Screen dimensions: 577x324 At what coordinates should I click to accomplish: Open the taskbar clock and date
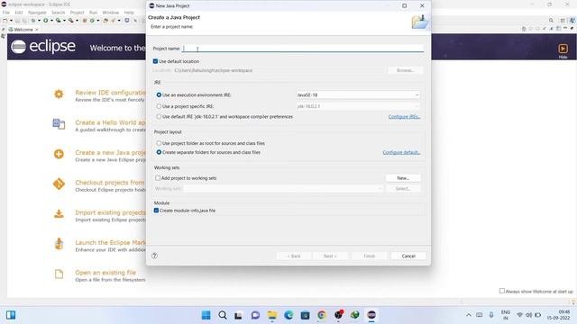(x=558, y=315)
